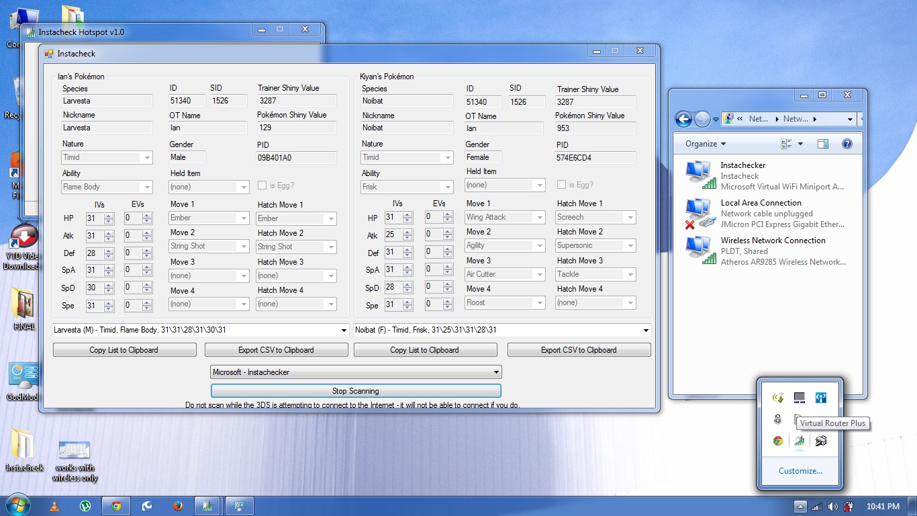Screen dimensions: 917x516
Task: Open Ian's Nature dropdown showing Timid
Action: pyautogui.click(x=147, y=158)
